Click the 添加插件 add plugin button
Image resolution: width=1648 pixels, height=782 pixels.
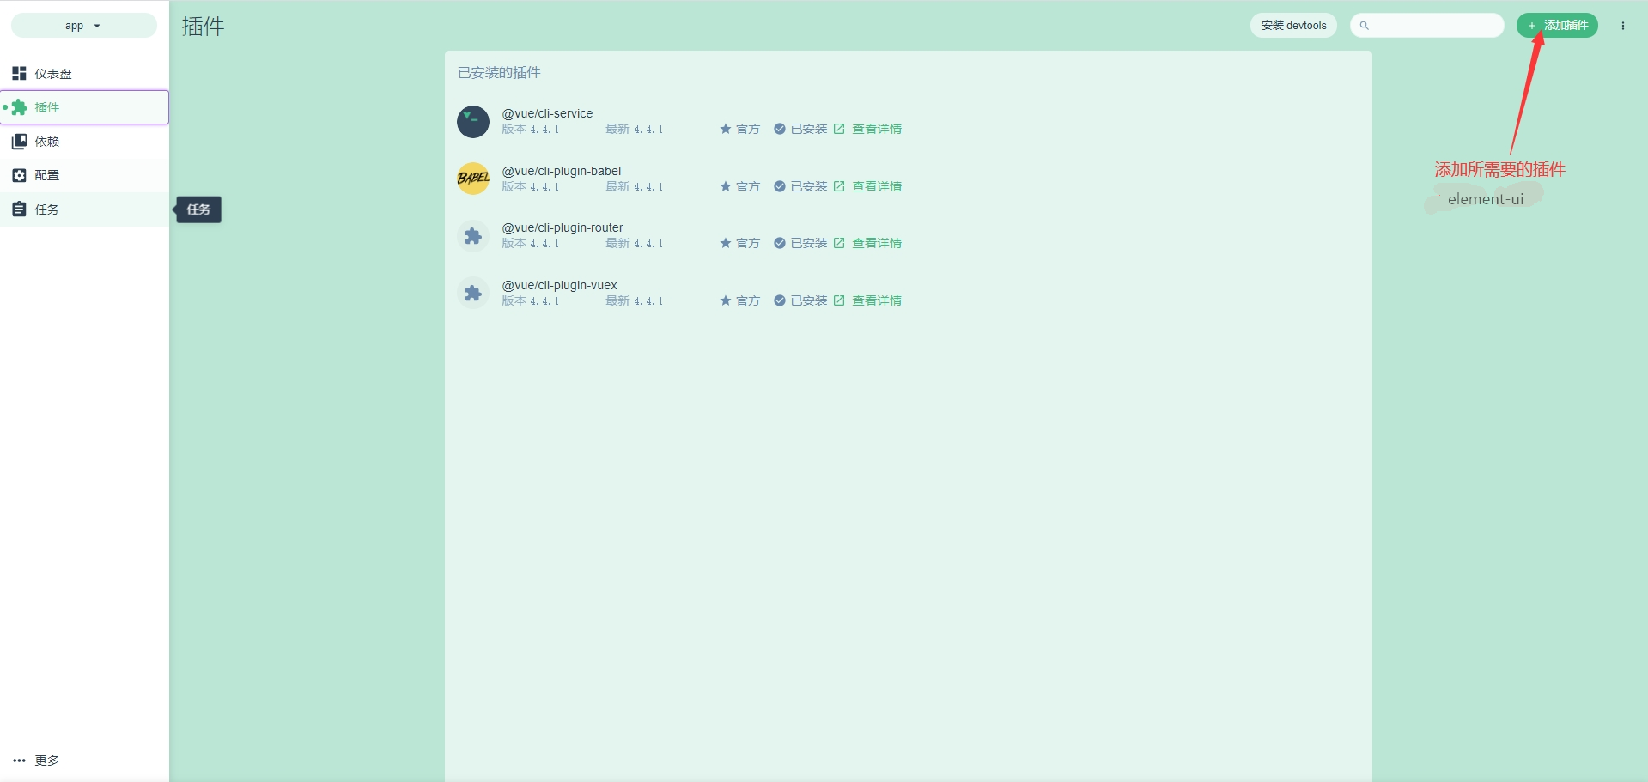[1557, 26]
